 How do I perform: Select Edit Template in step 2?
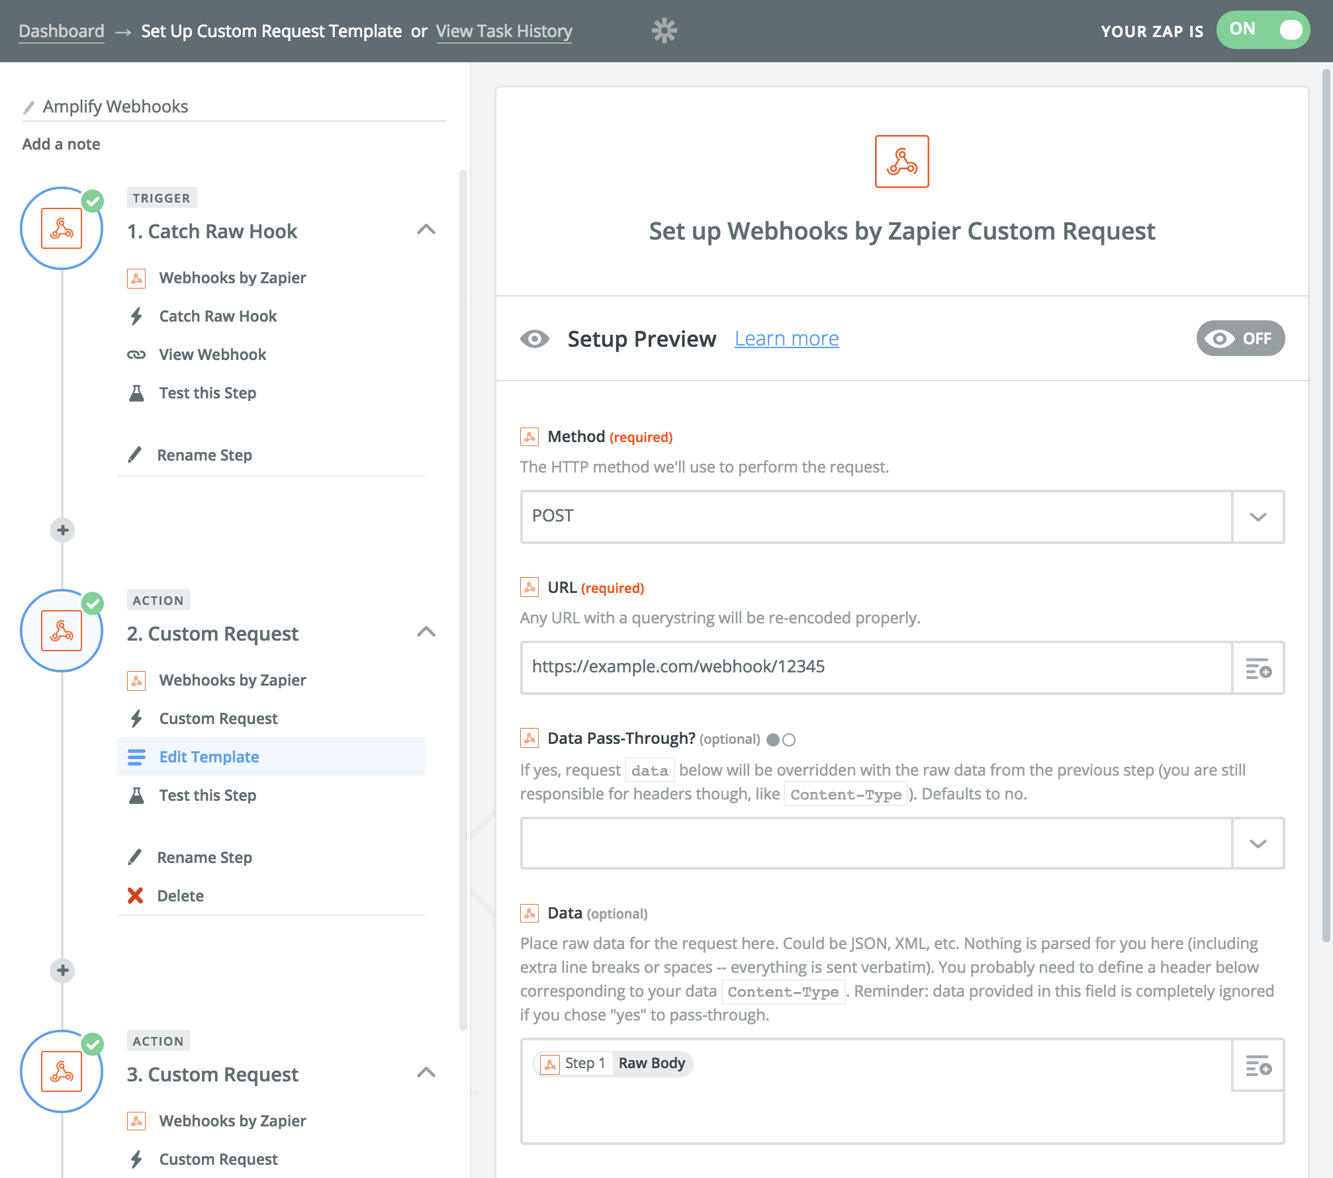[x=209, y=757]
